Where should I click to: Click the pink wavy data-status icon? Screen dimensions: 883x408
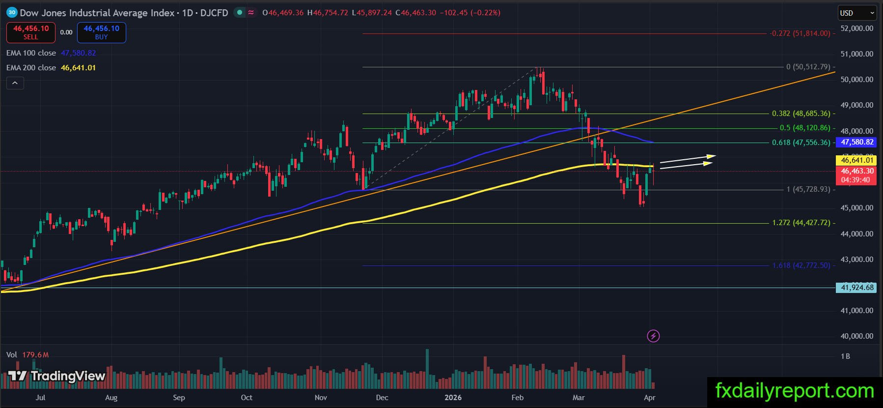tap(251, 12)
